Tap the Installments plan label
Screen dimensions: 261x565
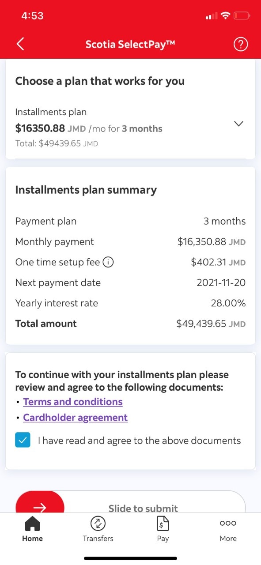pos(51,112)
